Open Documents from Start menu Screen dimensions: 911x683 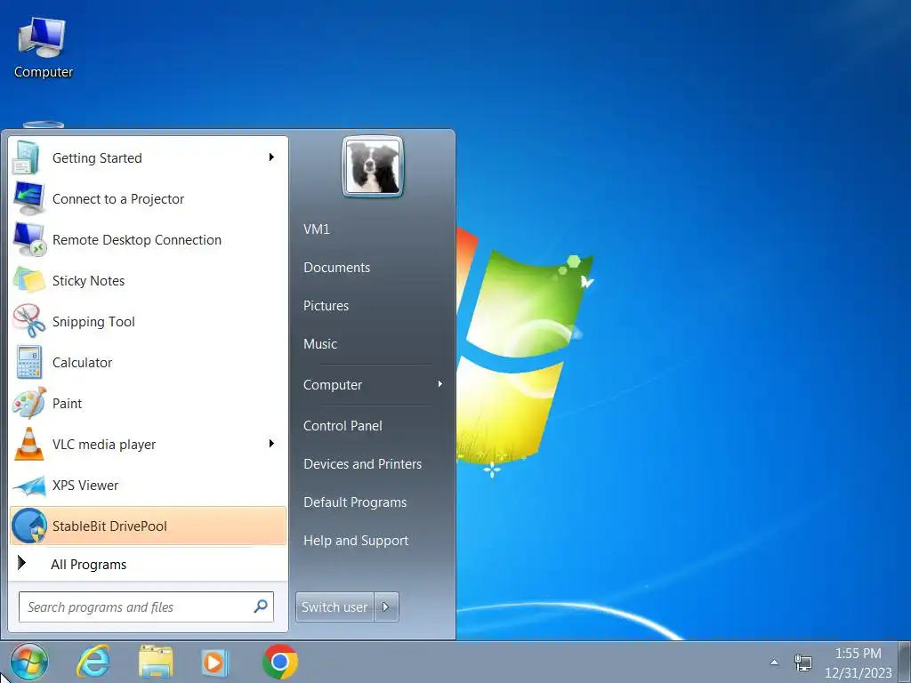tap(336, 267)
